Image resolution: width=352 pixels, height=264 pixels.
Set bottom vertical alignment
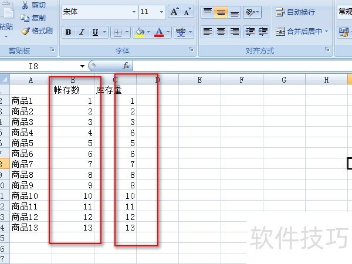[234, 12]
